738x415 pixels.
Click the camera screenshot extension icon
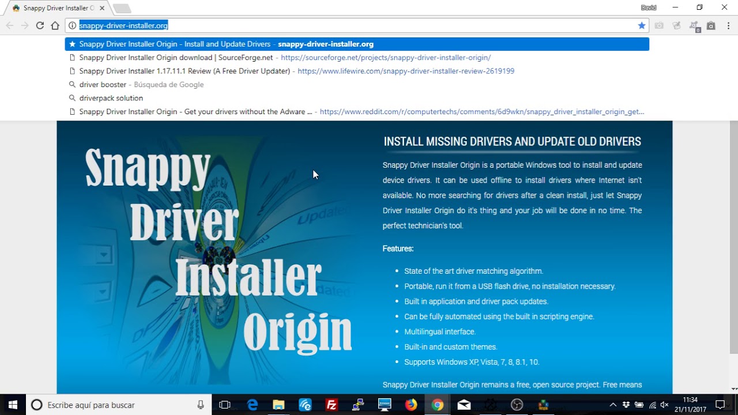point(659,25)
